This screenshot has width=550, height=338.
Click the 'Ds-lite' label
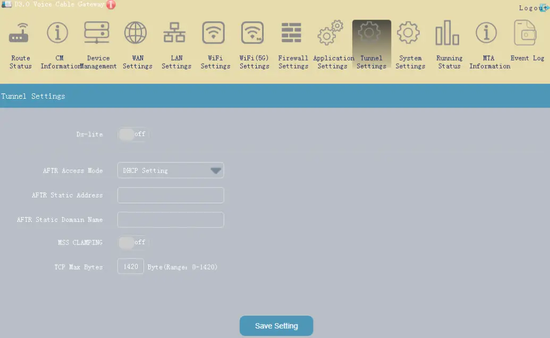[89, 134]
